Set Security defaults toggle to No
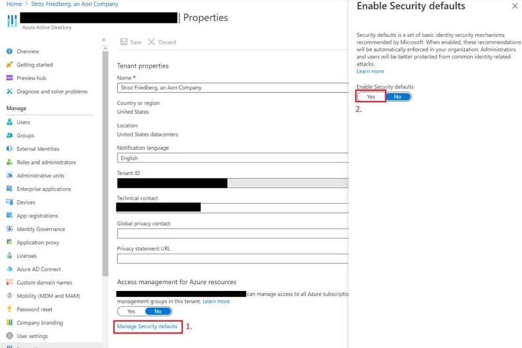The image size is (522, 348). click(398, 96)
